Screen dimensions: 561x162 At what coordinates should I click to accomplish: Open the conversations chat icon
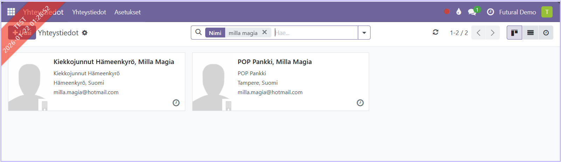tap(472, 12)
